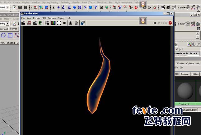Select by component type mode
Viewport: 201px width, 135px height.
pyautogui.click(x=46, y=7)
